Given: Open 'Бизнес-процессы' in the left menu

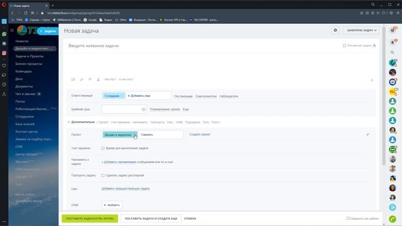Looking at the screenshot, I should [28, 64].
